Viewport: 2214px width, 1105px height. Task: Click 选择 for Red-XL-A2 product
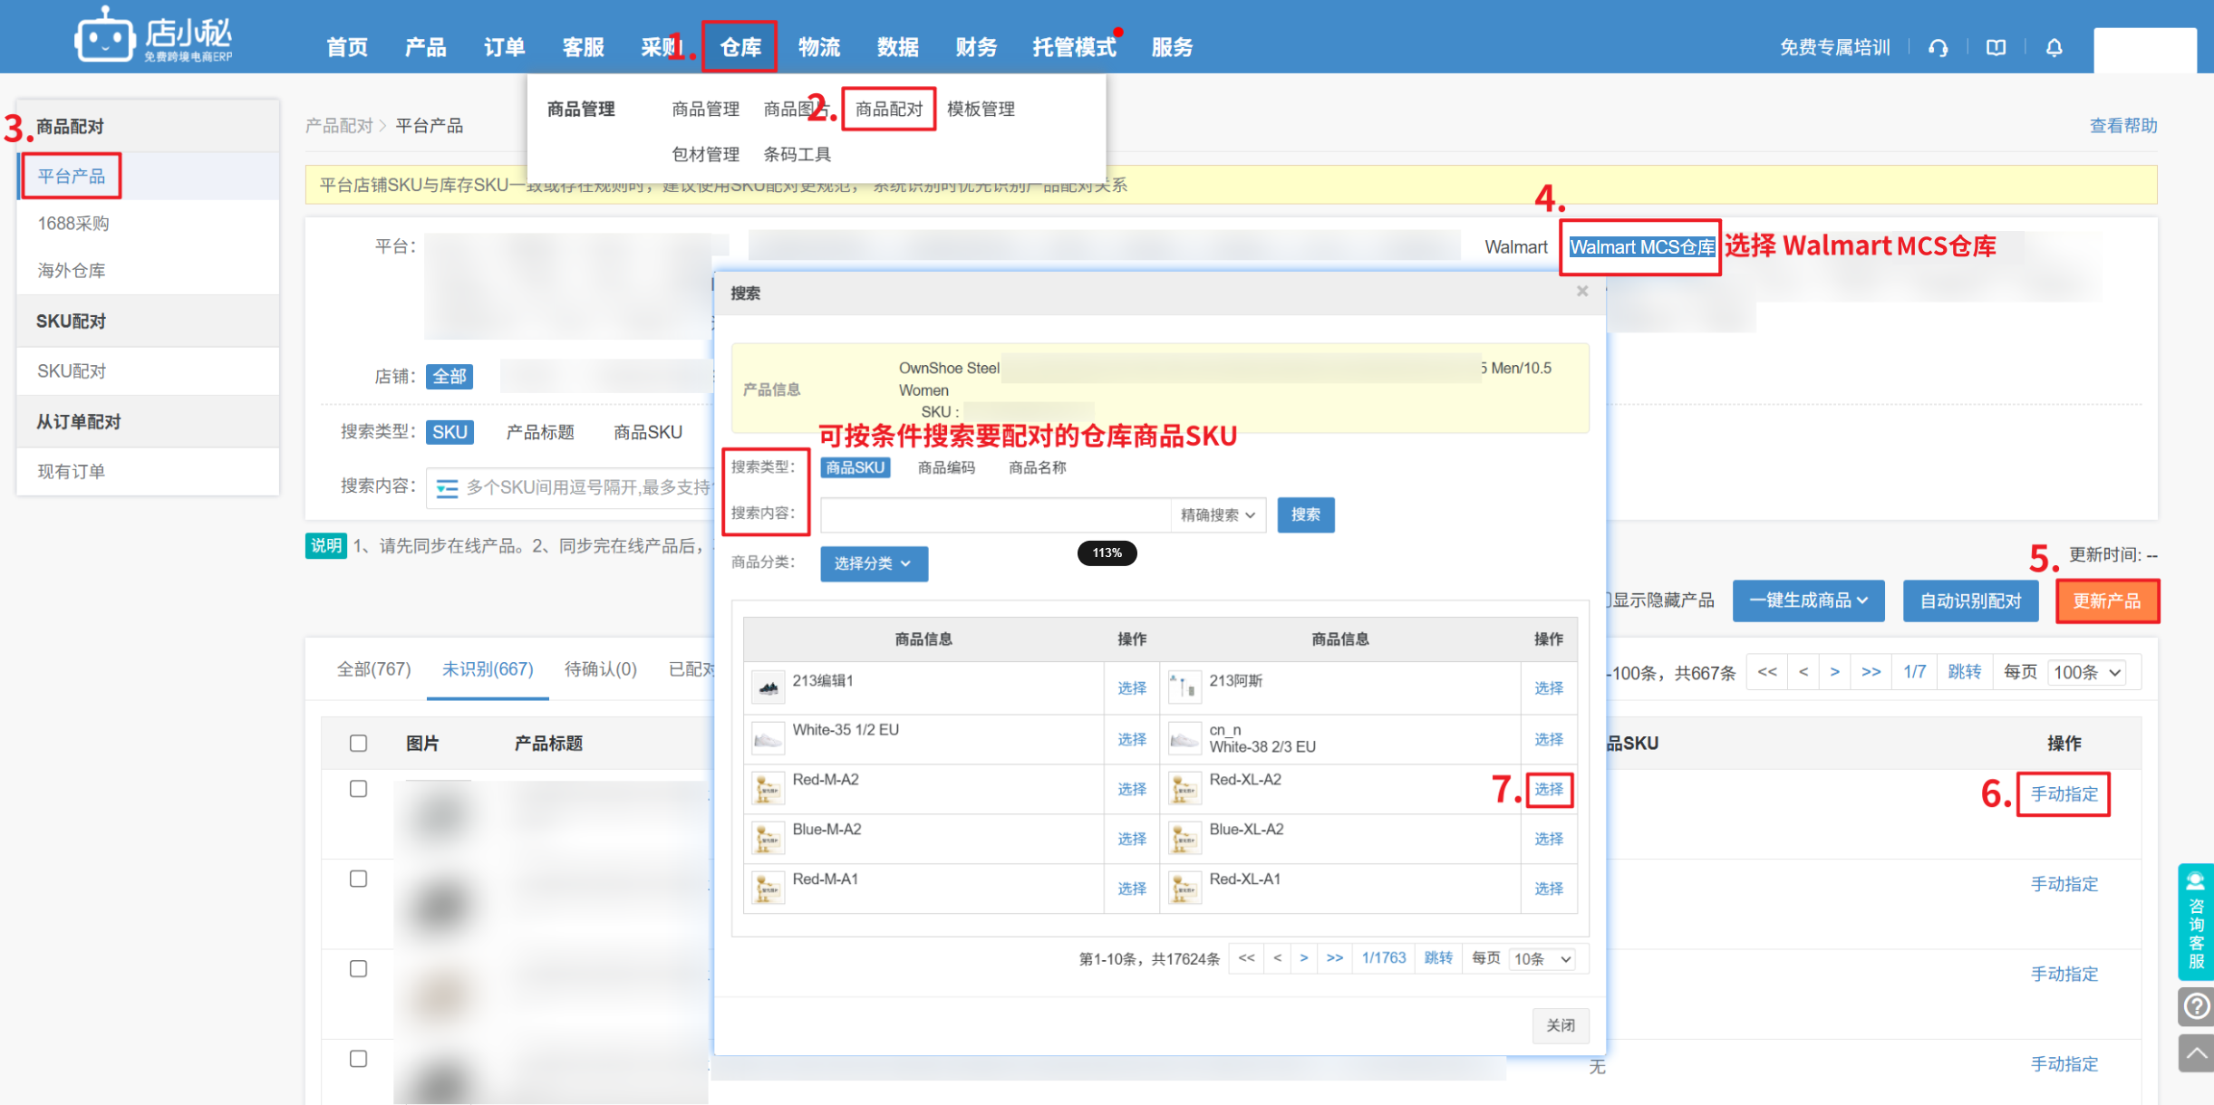tap(1548, 790)
